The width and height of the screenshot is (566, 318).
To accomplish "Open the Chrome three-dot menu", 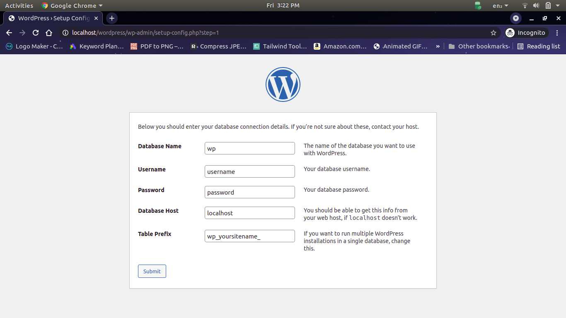I will click(x=557, y=33).
